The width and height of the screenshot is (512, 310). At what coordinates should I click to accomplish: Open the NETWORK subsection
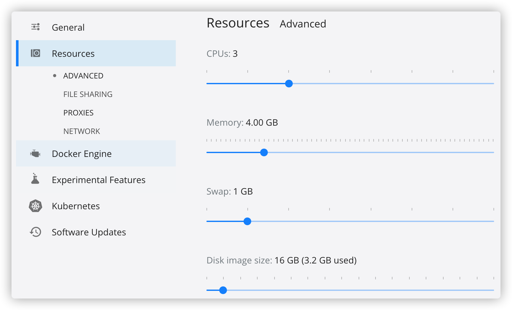point(81,131)
